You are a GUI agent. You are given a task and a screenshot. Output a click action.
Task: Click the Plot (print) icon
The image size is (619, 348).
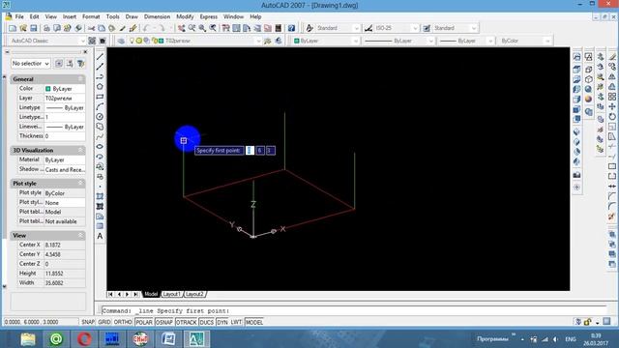pos(46,28)
